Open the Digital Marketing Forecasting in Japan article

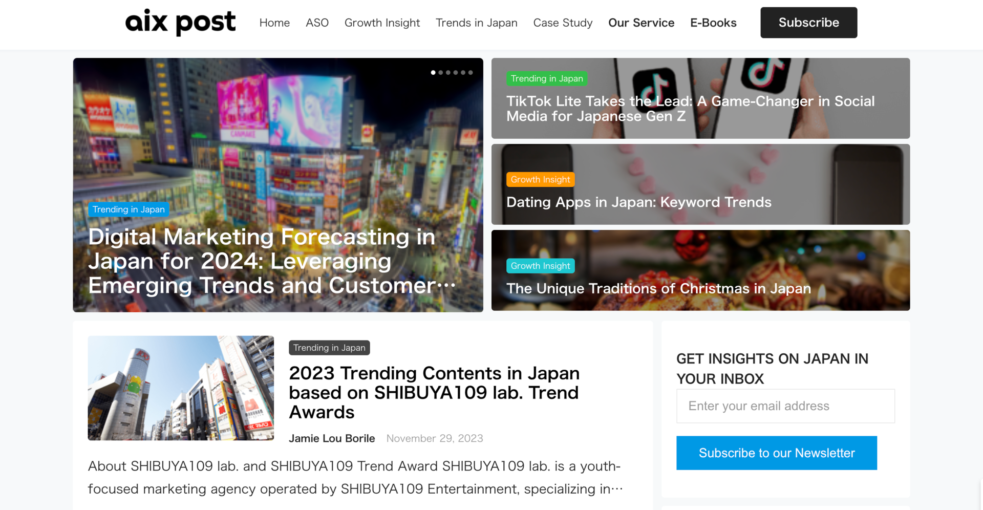click(271, 261)
